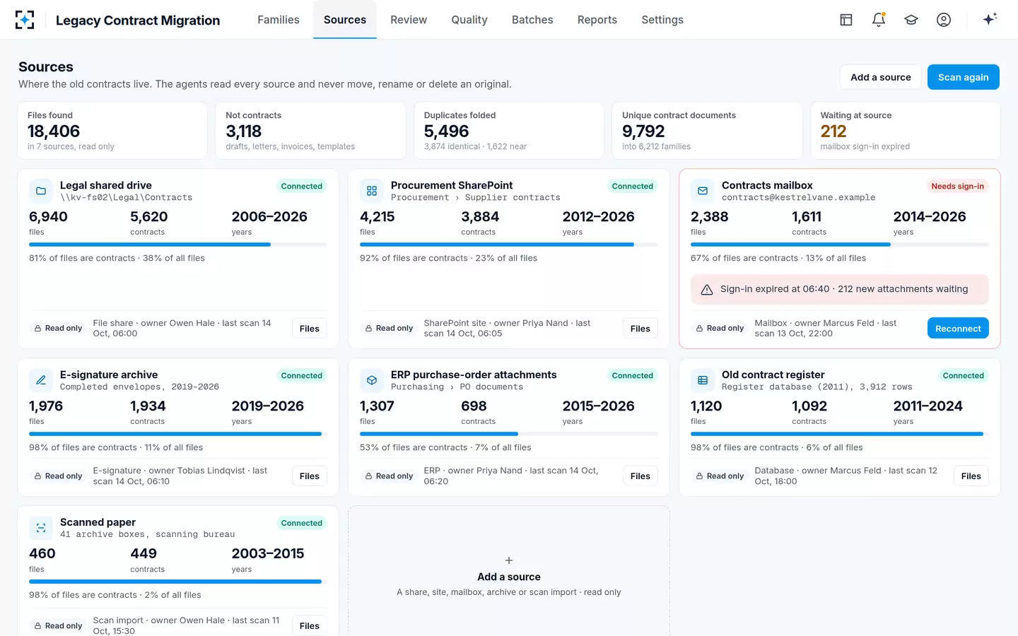Screen dimensions: 1018x636
Task: Open the Settings tab
Action: click(662, 20)
